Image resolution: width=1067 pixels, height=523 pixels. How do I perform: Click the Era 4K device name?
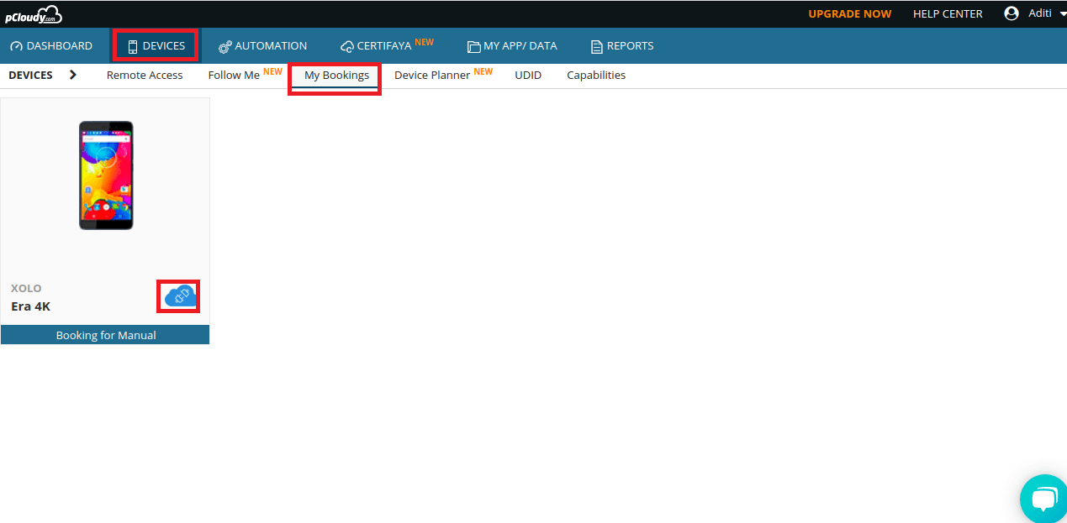[x=31, y=306]
